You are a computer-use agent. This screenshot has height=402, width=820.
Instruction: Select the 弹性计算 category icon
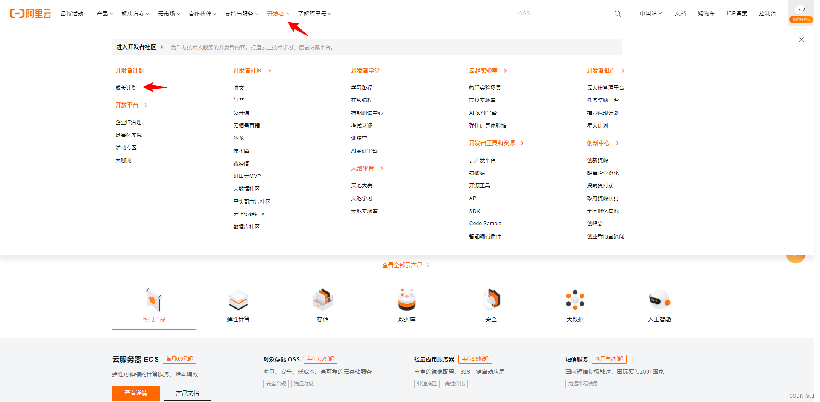(238, 300)
